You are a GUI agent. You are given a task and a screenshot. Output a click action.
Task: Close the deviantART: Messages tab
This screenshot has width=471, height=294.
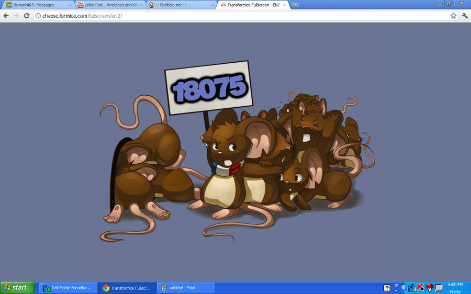pos(70,5)
